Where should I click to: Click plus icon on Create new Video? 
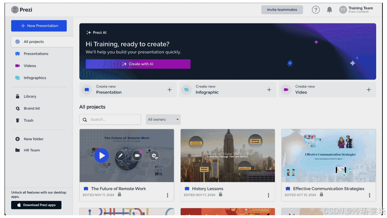pos(368,90)
